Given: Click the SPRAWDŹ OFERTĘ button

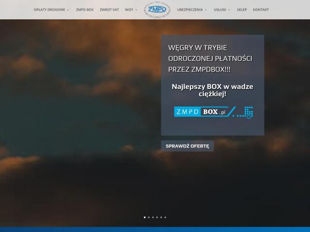Looking at the screenshot, I should [187, 146].
